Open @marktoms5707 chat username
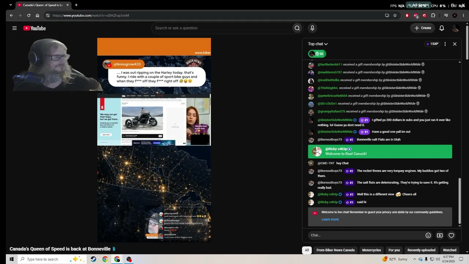 330,72
